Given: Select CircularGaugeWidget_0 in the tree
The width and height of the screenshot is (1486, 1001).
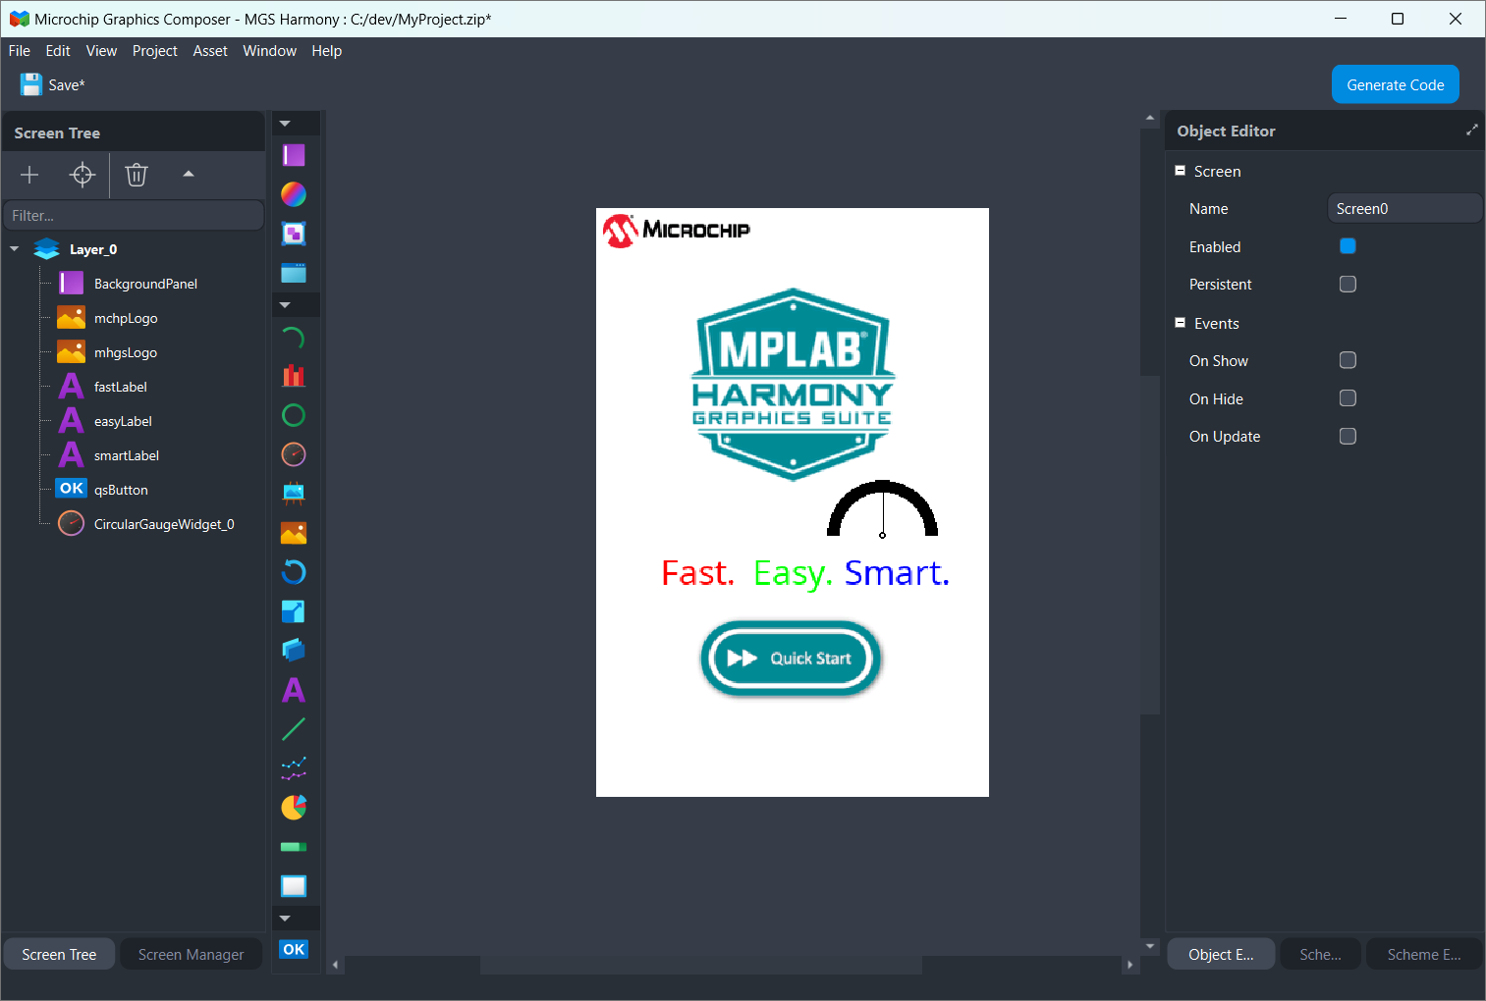Looking at the screenshot, I should (164, 524).
